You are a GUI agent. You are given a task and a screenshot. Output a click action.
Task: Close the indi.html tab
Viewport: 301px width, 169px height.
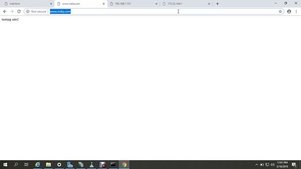pos(51,4)
